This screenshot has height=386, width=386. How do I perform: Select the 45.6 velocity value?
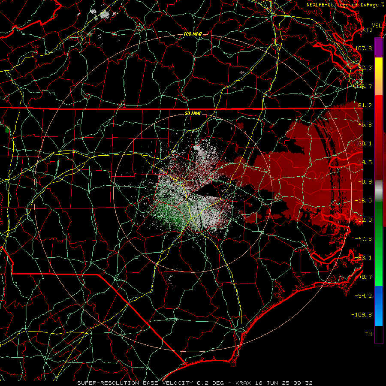[365, 124]
